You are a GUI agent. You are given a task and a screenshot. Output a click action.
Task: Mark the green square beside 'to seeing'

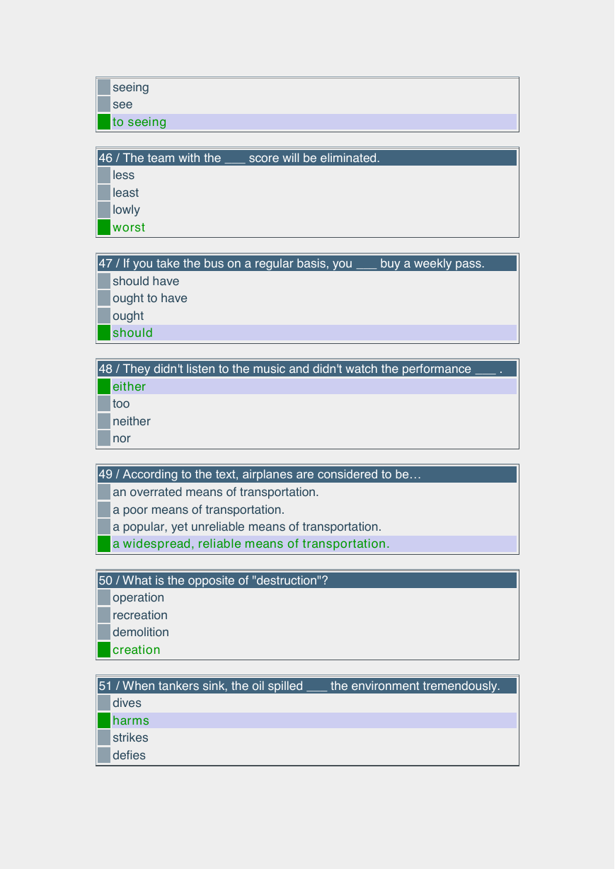pos(104,122)
